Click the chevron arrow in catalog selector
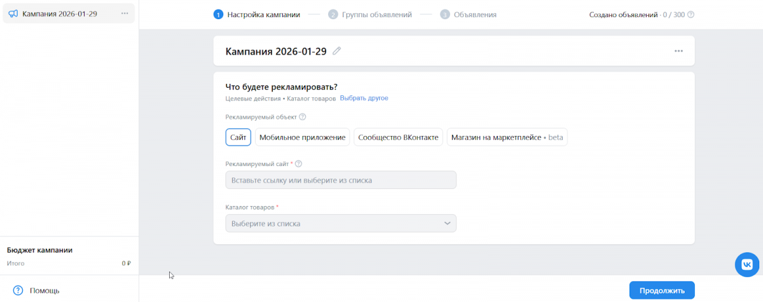The image size is (763, 302). [x=447, y=224]
